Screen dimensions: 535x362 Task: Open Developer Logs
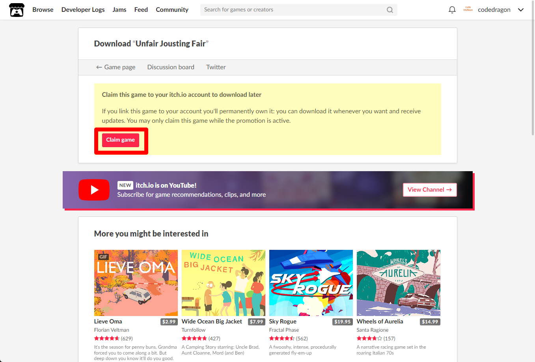(83, 10)
